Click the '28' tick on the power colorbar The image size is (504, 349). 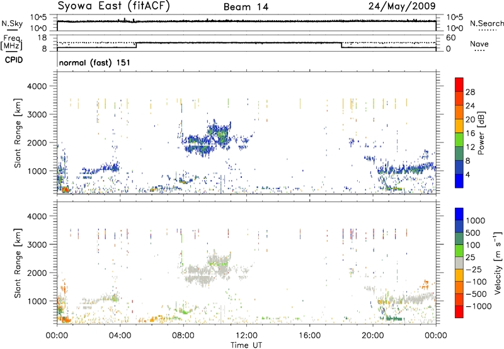coord(470,92)
